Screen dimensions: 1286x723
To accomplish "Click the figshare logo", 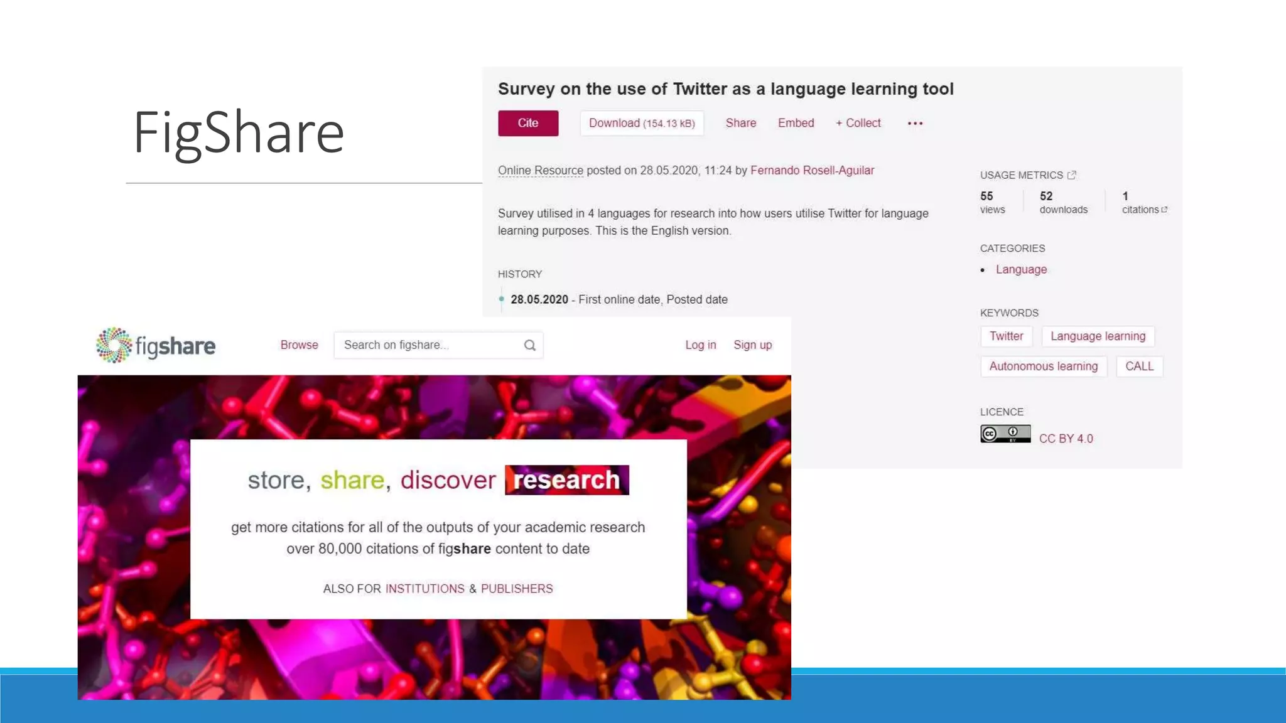I will coord(156,345).
